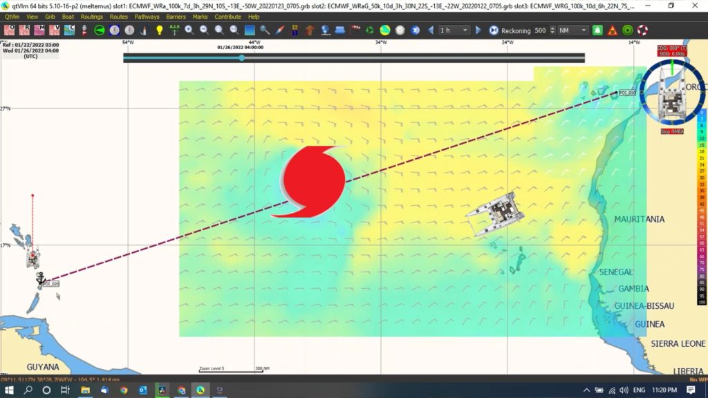This screenshot has height=398, width=708.
Task: Click the lifebuoy icon in toolbar
Action: 642,30
